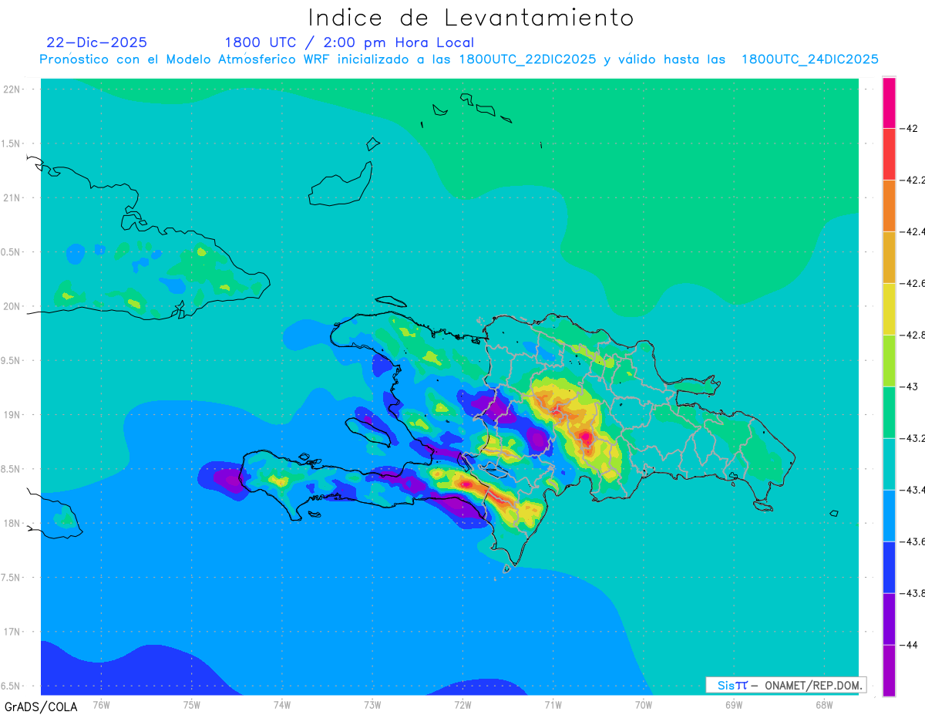Click the '72W' longitude label
Image resolution: width=925 pixels, height=715 pixels.
[462, 704]
